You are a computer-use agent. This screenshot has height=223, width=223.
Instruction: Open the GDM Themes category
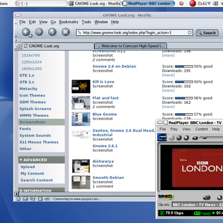tap(32, 102)
